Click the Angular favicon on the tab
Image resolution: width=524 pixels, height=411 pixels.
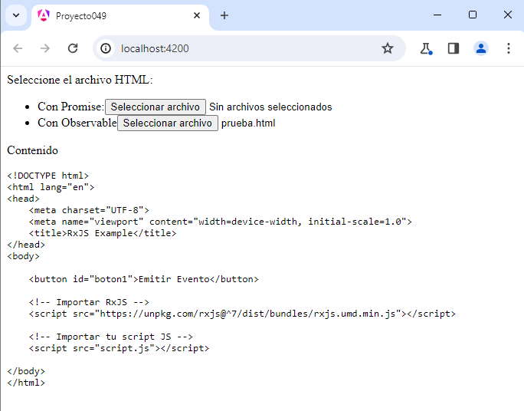tap(44, 15)
